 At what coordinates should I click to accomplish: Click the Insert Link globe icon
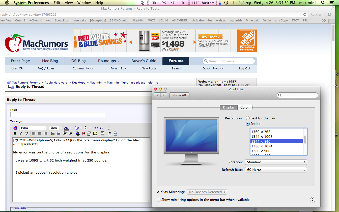[78, 134]
